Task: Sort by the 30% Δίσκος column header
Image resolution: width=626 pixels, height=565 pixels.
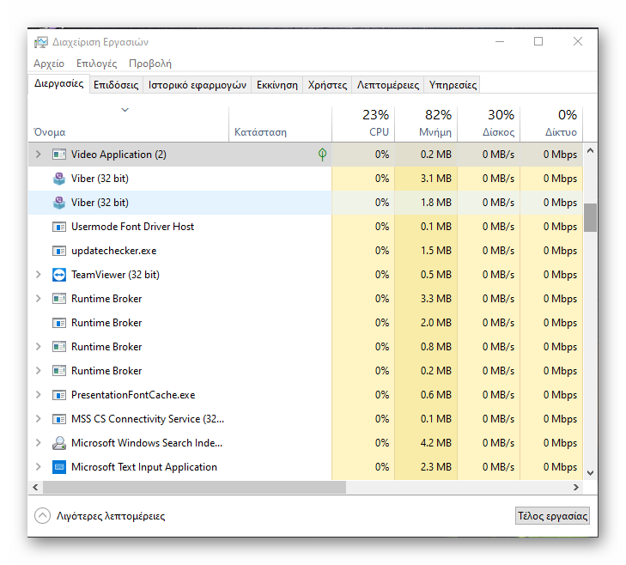Action: pyautogui.click(x=489, y=124)
